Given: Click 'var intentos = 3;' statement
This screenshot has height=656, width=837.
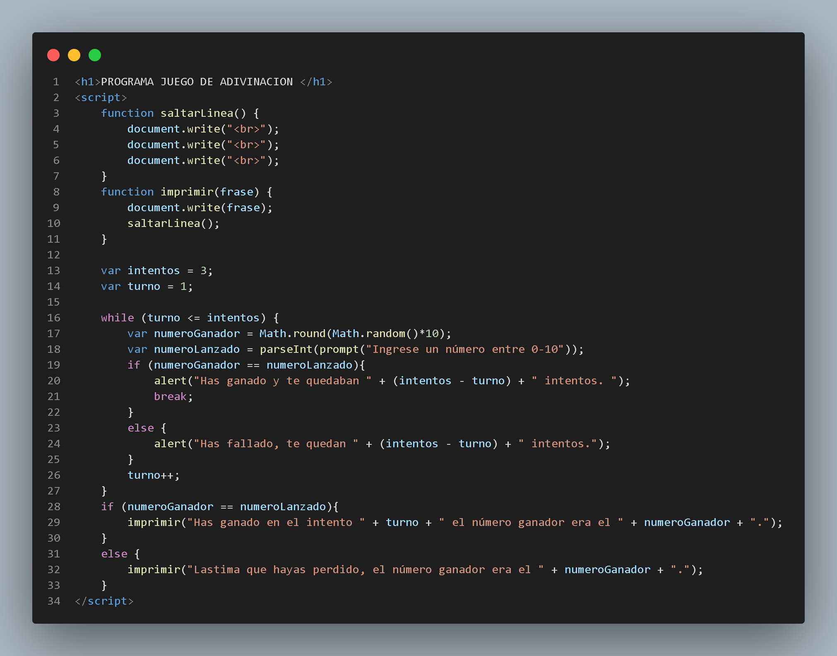Looking at the screenshot, I should click(157, 270).
